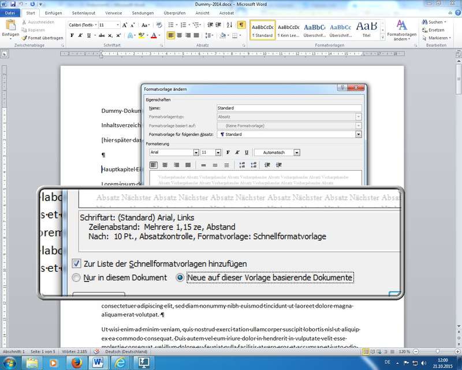Switch to the Seitenlayout tab
462x370 pixels.
(84, 13)
